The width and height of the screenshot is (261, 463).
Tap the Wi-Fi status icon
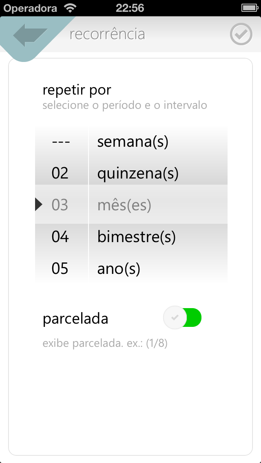70,8
